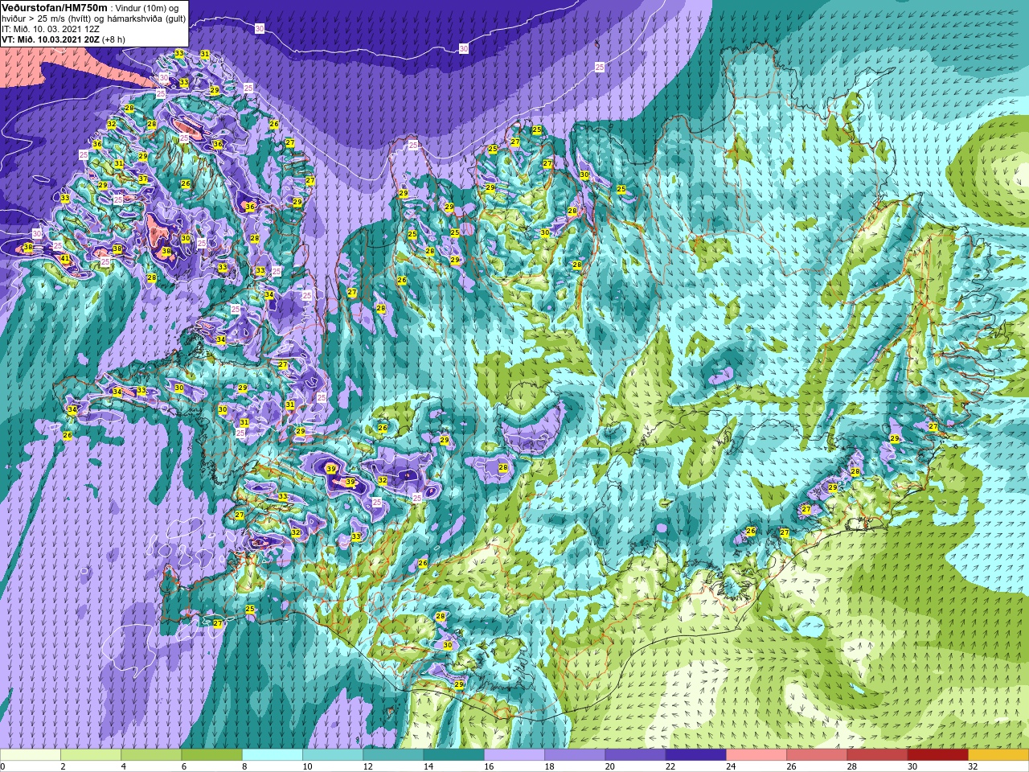The image size is (1029, 772).
Task: Select the 6–8 olive green legend swatch
Action: [211, 755]
